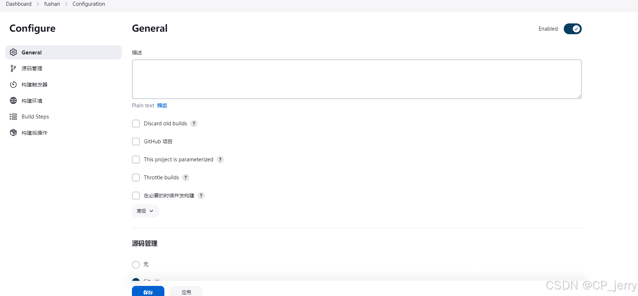Go to the 构建后操作 sidebar section
The height and width of the screenshot is (296, 638).
pyautogui.click(x=63, y=133)
